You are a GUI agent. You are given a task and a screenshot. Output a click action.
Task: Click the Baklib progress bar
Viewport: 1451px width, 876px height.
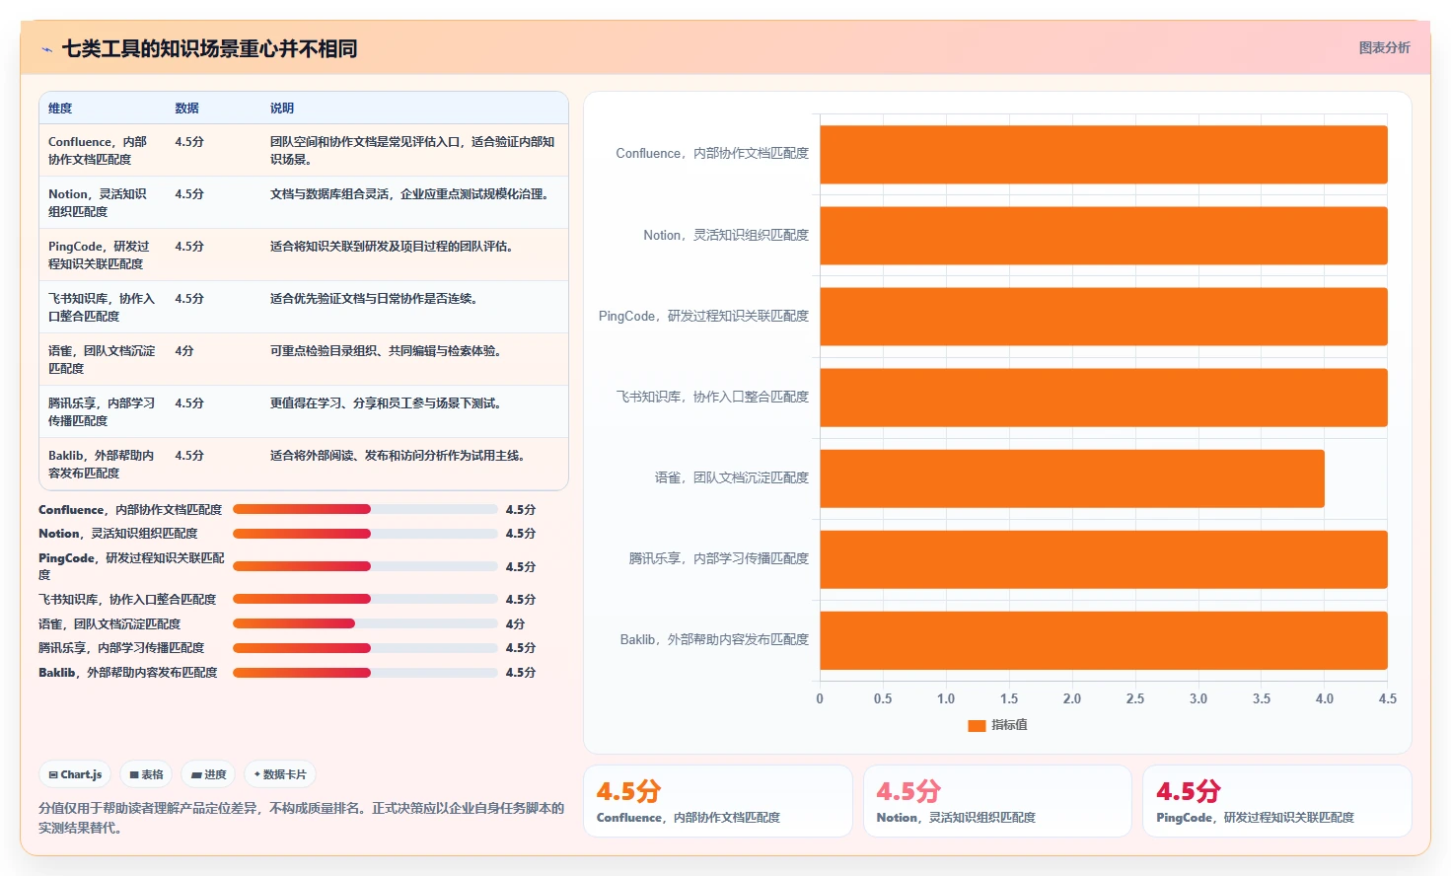point(365,673)
